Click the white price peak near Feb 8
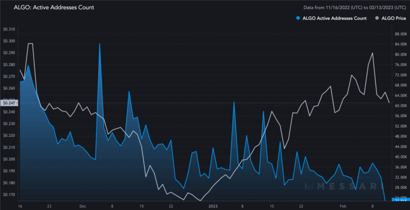Image resolution: width=410 pixels, height=210 pixels. pos(372,53)
